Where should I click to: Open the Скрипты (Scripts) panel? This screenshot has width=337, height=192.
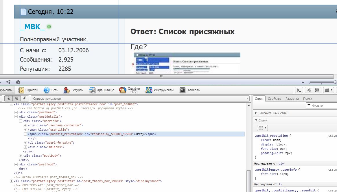[28, 90]
